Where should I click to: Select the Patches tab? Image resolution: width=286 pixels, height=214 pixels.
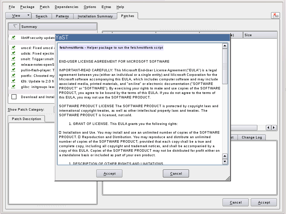(x=128, y=16)
